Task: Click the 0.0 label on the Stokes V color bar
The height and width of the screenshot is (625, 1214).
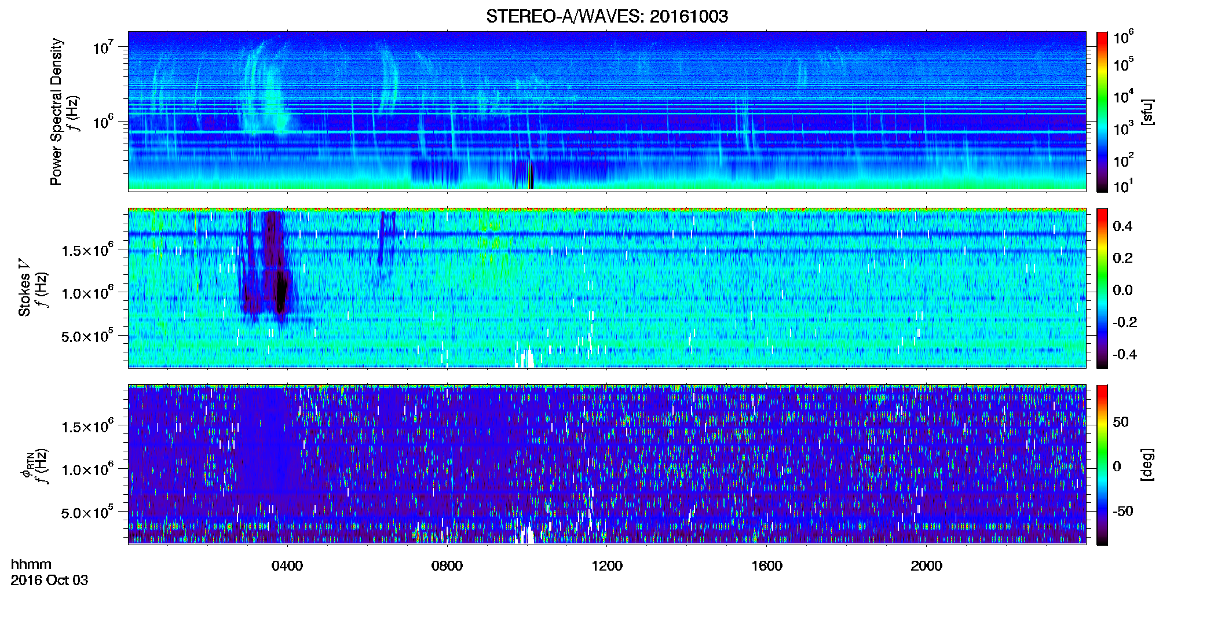Action: click(x=1122, y=290)
